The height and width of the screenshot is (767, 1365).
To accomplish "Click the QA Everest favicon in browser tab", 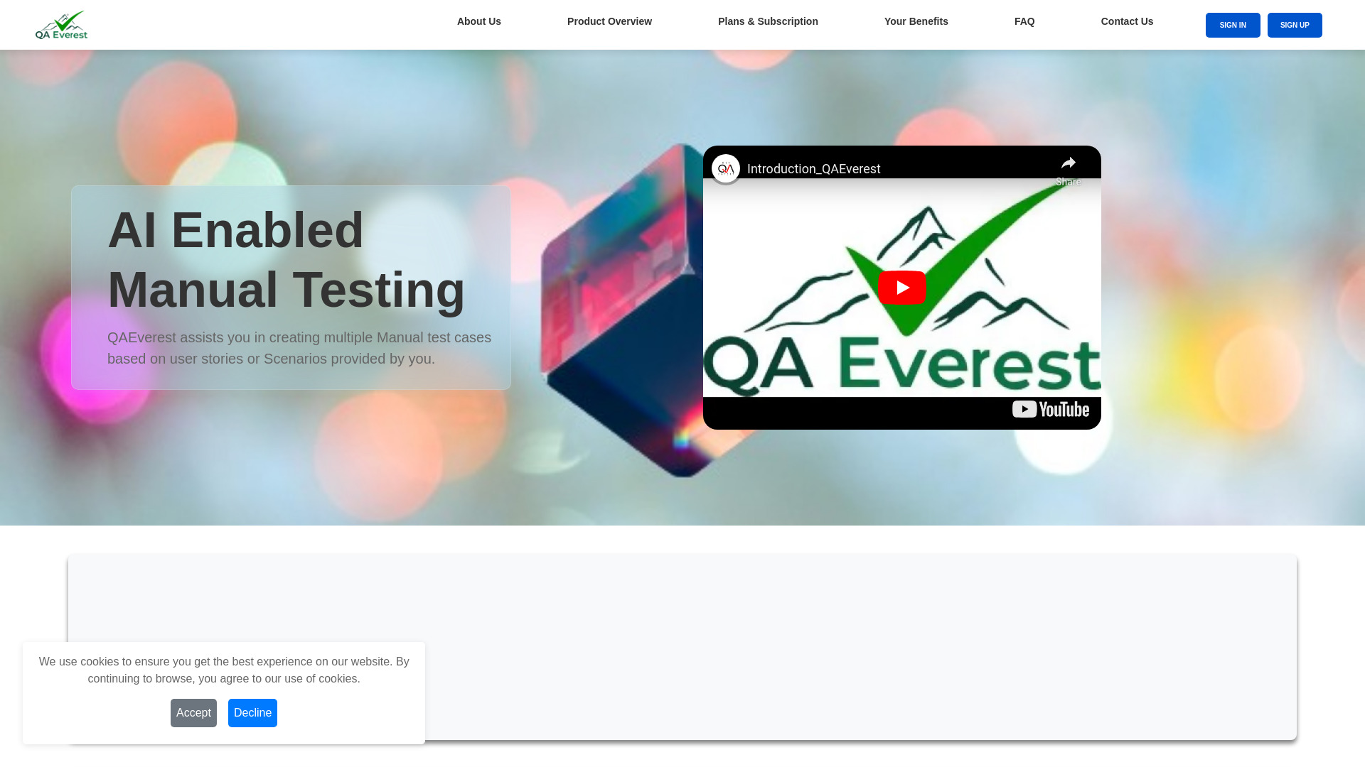I will 61,24.
